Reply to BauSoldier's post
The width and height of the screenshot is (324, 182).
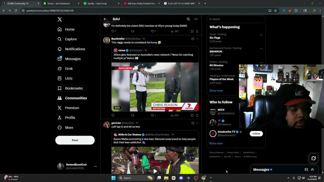click(113, 115)
